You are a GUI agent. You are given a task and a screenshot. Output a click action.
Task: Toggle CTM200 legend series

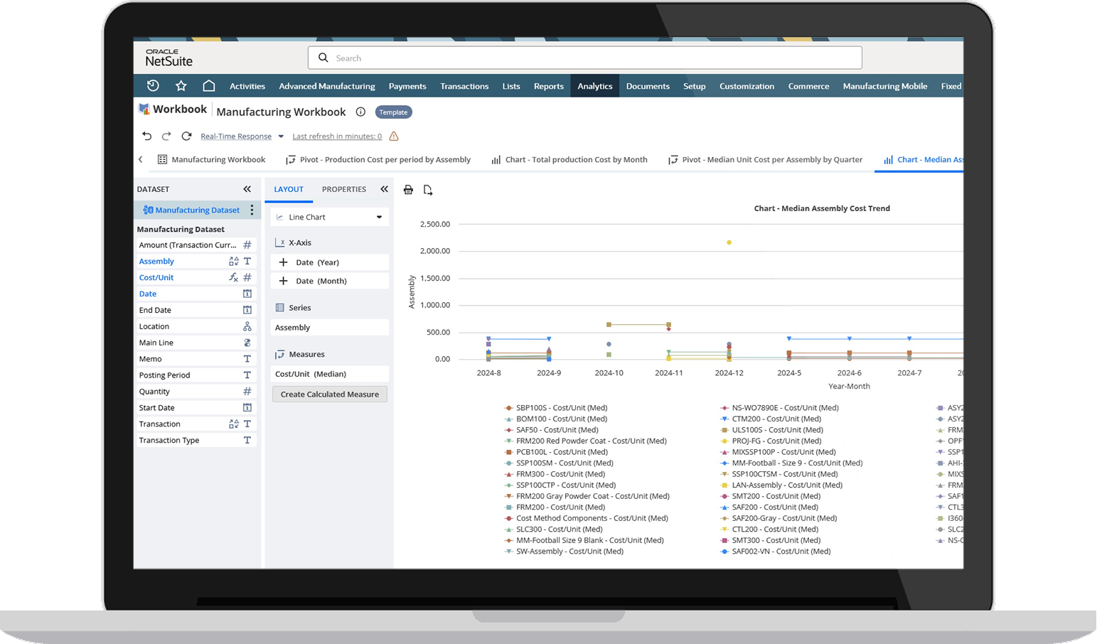[x=771, y=419]
